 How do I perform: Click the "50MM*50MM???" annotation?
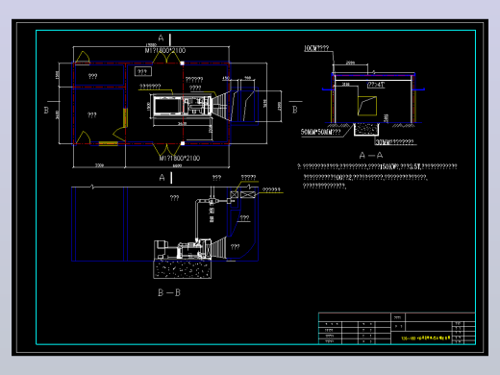(320, 132)
